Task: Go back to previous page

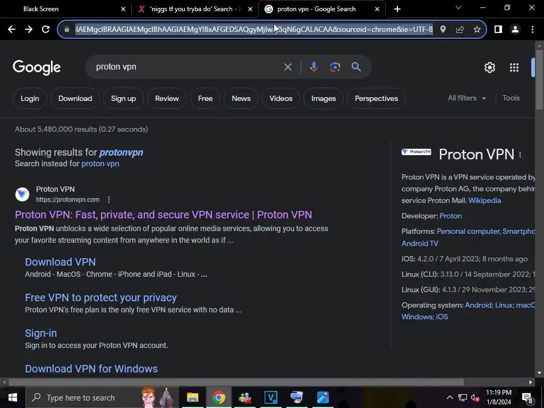Action: pos(12,30)
